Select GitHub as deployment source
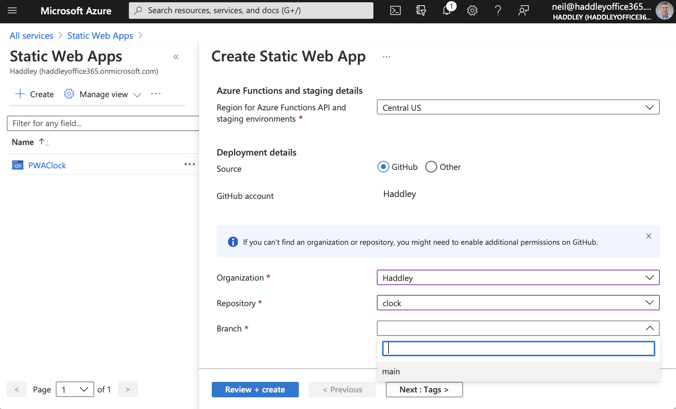Viewport: 676px width, 409px height. tap(383, 167)
